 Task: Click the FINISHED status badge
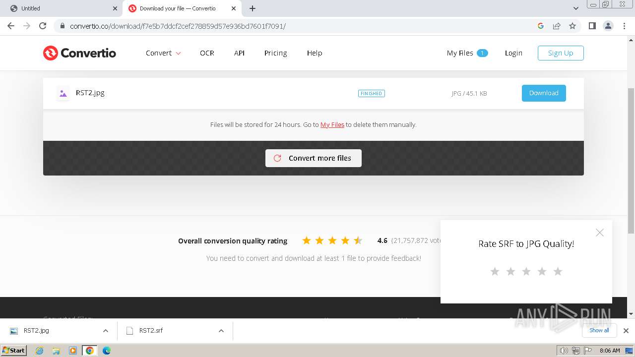tap(372, 93)
